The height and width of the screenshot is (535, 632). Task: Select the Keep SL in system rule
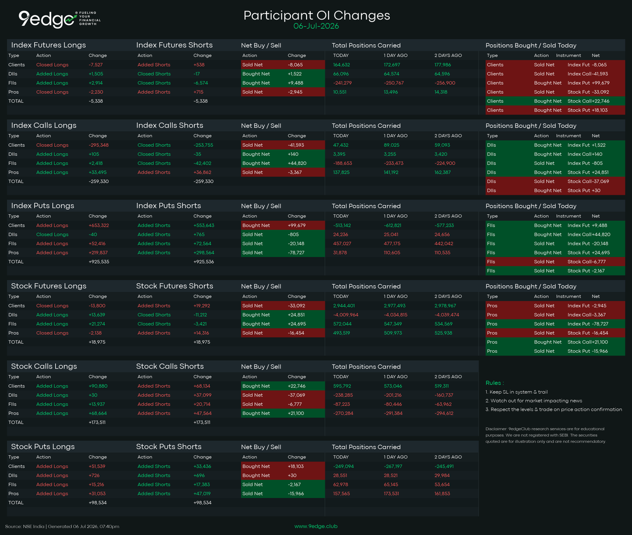[x=517, y=392]
